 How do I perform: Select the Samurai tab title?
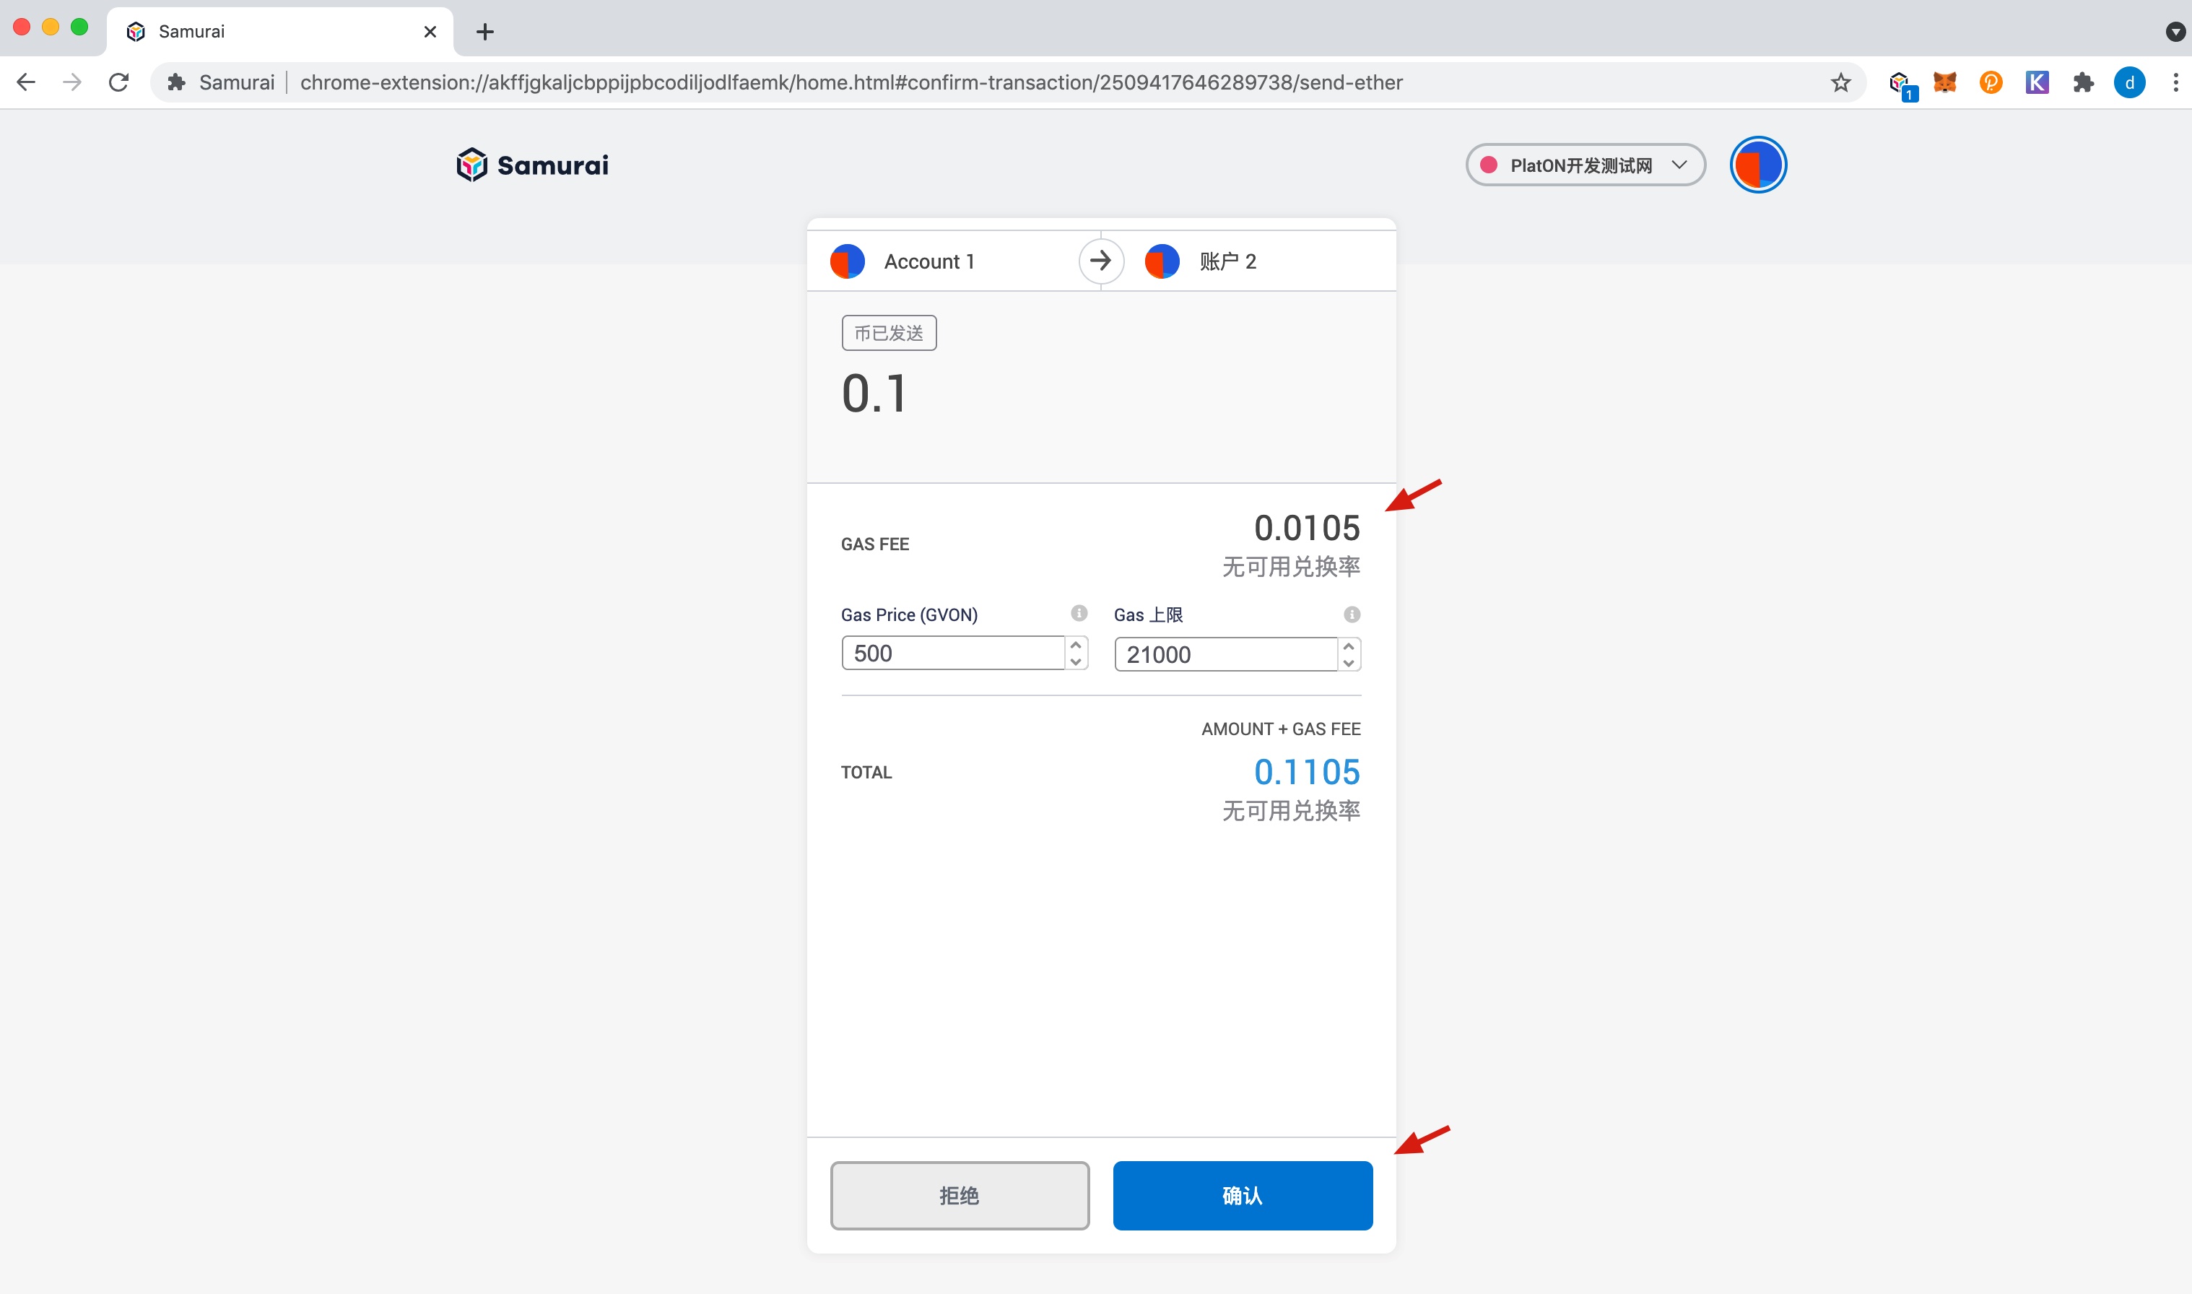pyautogui.click(x=192, y=31)
